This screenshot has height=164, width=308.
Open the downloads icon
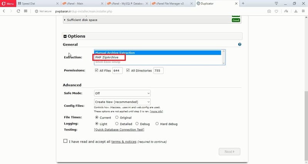pos(296,11)
